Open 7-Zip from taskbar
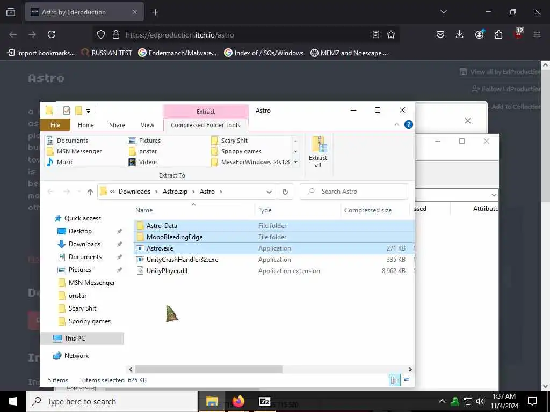This screenshot has width=550, height=412. [x=264, y=401]
